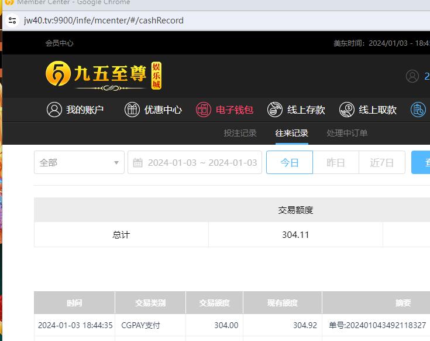
Task: Click the online deposit icon
Action: click(275, 110)
